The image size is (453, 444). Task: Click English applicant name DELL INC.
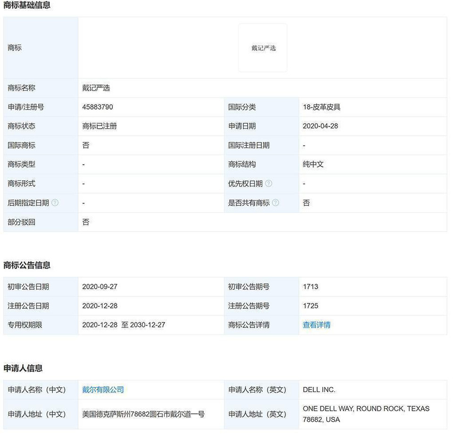click(x=319, y=390)
